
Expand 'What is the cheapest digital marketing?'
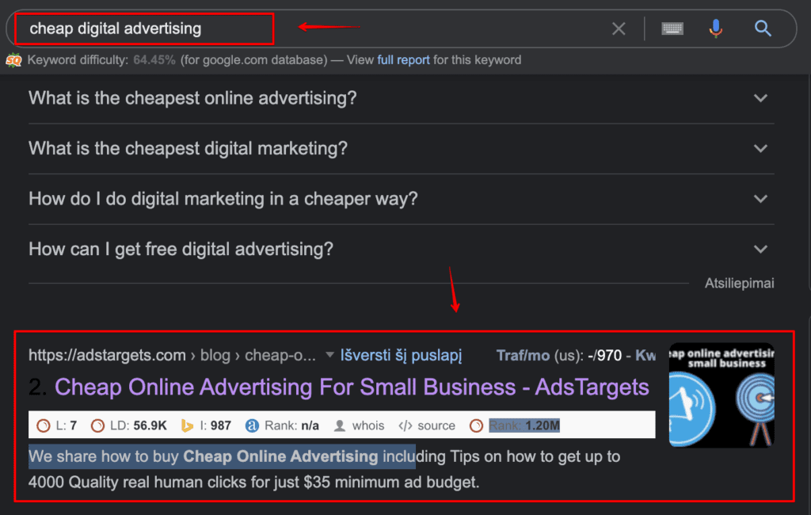(x=402, y=148)
